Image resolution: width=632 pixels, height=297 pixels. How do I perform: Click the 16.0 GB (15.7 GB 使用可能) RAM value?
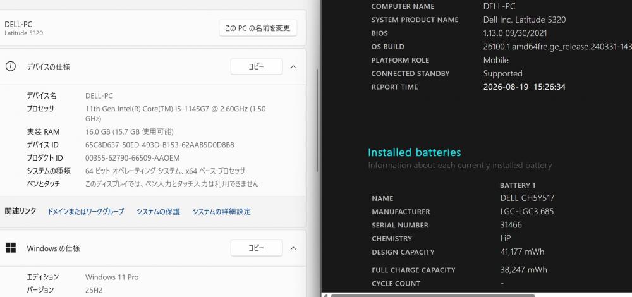point(130,132)
